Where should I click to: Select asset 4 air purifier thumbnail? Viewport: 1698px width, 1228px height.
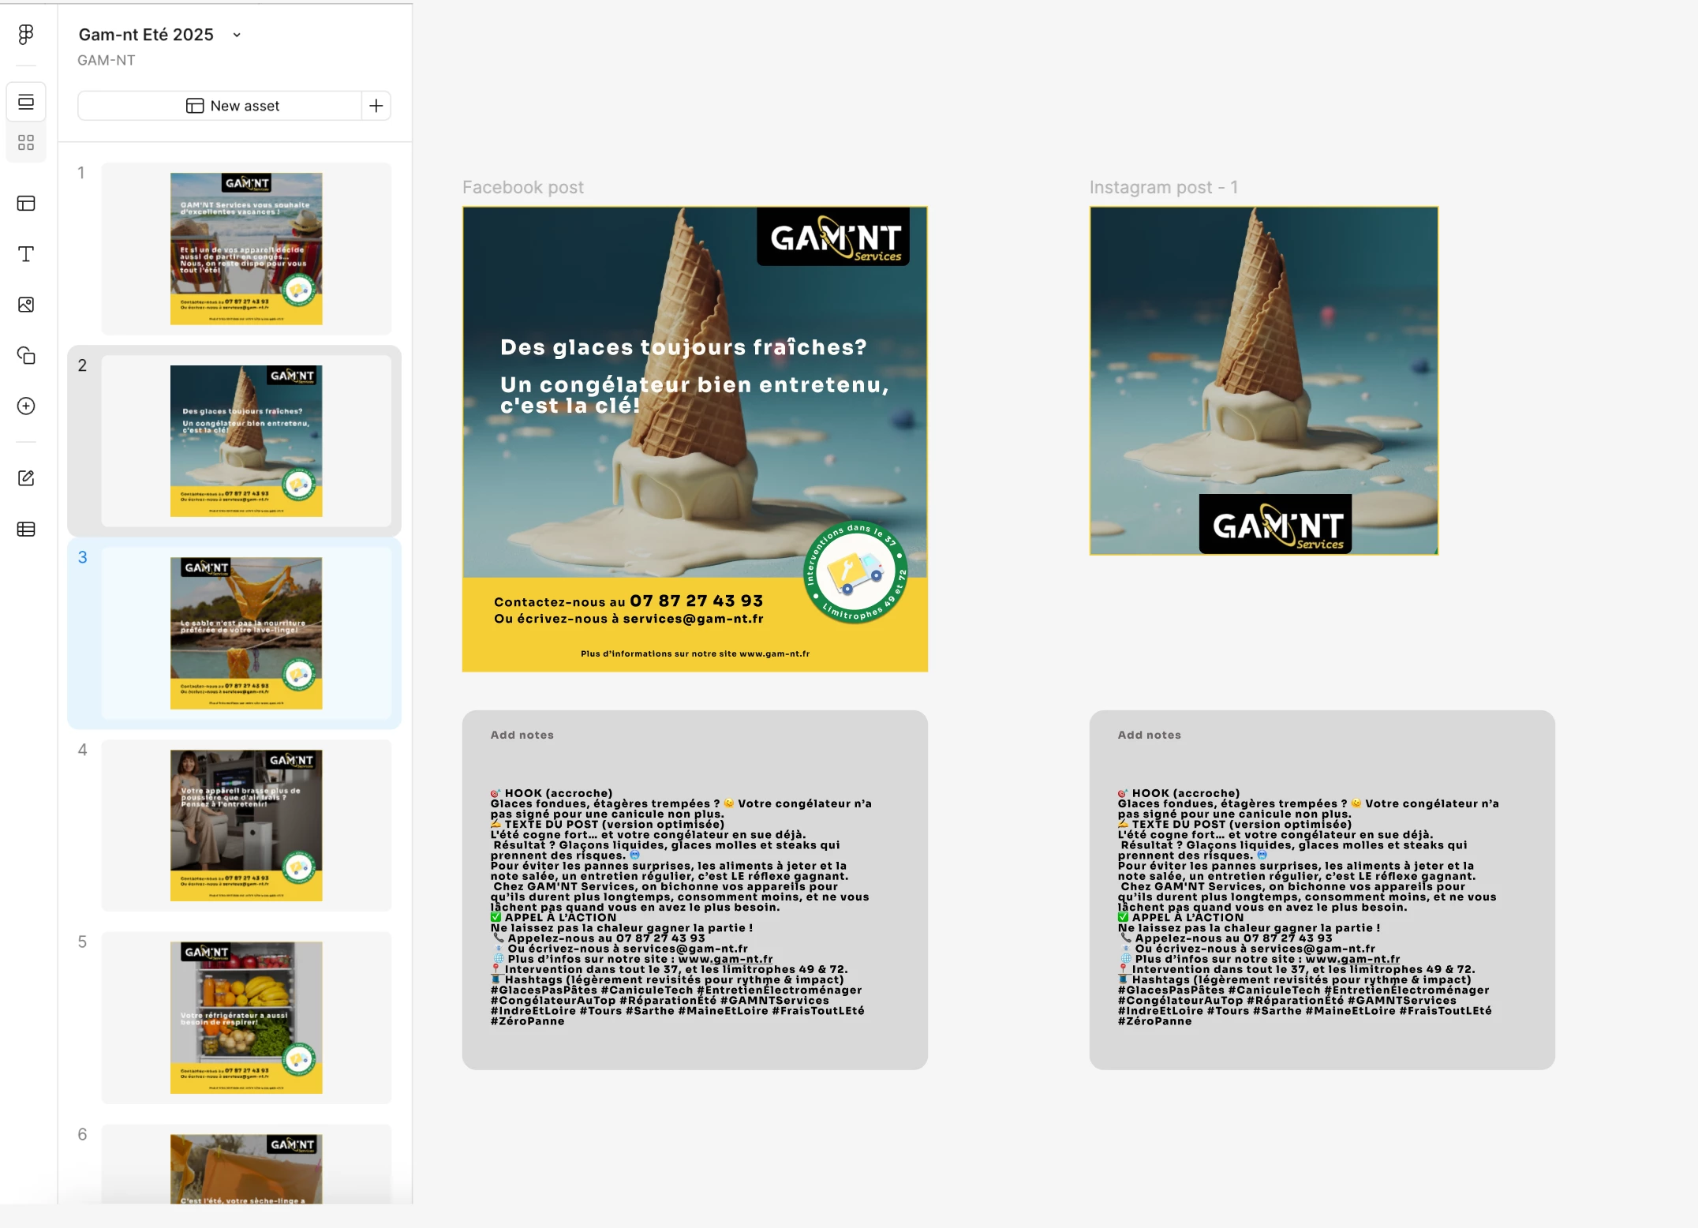click(246, 826)
